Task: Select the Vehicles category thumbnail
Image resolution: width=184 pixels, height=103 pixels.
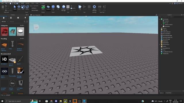Action: [5, 31]
